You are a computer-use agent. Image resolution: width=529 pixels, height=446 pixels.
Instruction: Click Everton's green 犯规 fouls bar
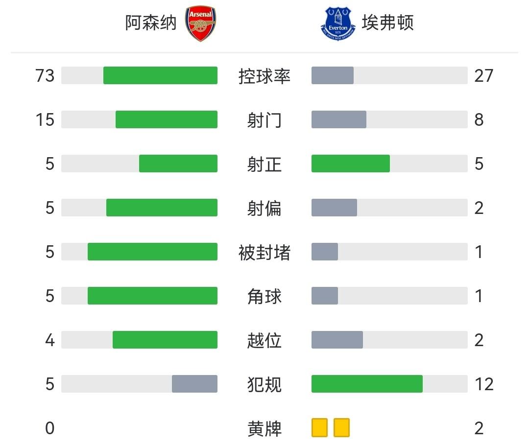click(367, 384)
